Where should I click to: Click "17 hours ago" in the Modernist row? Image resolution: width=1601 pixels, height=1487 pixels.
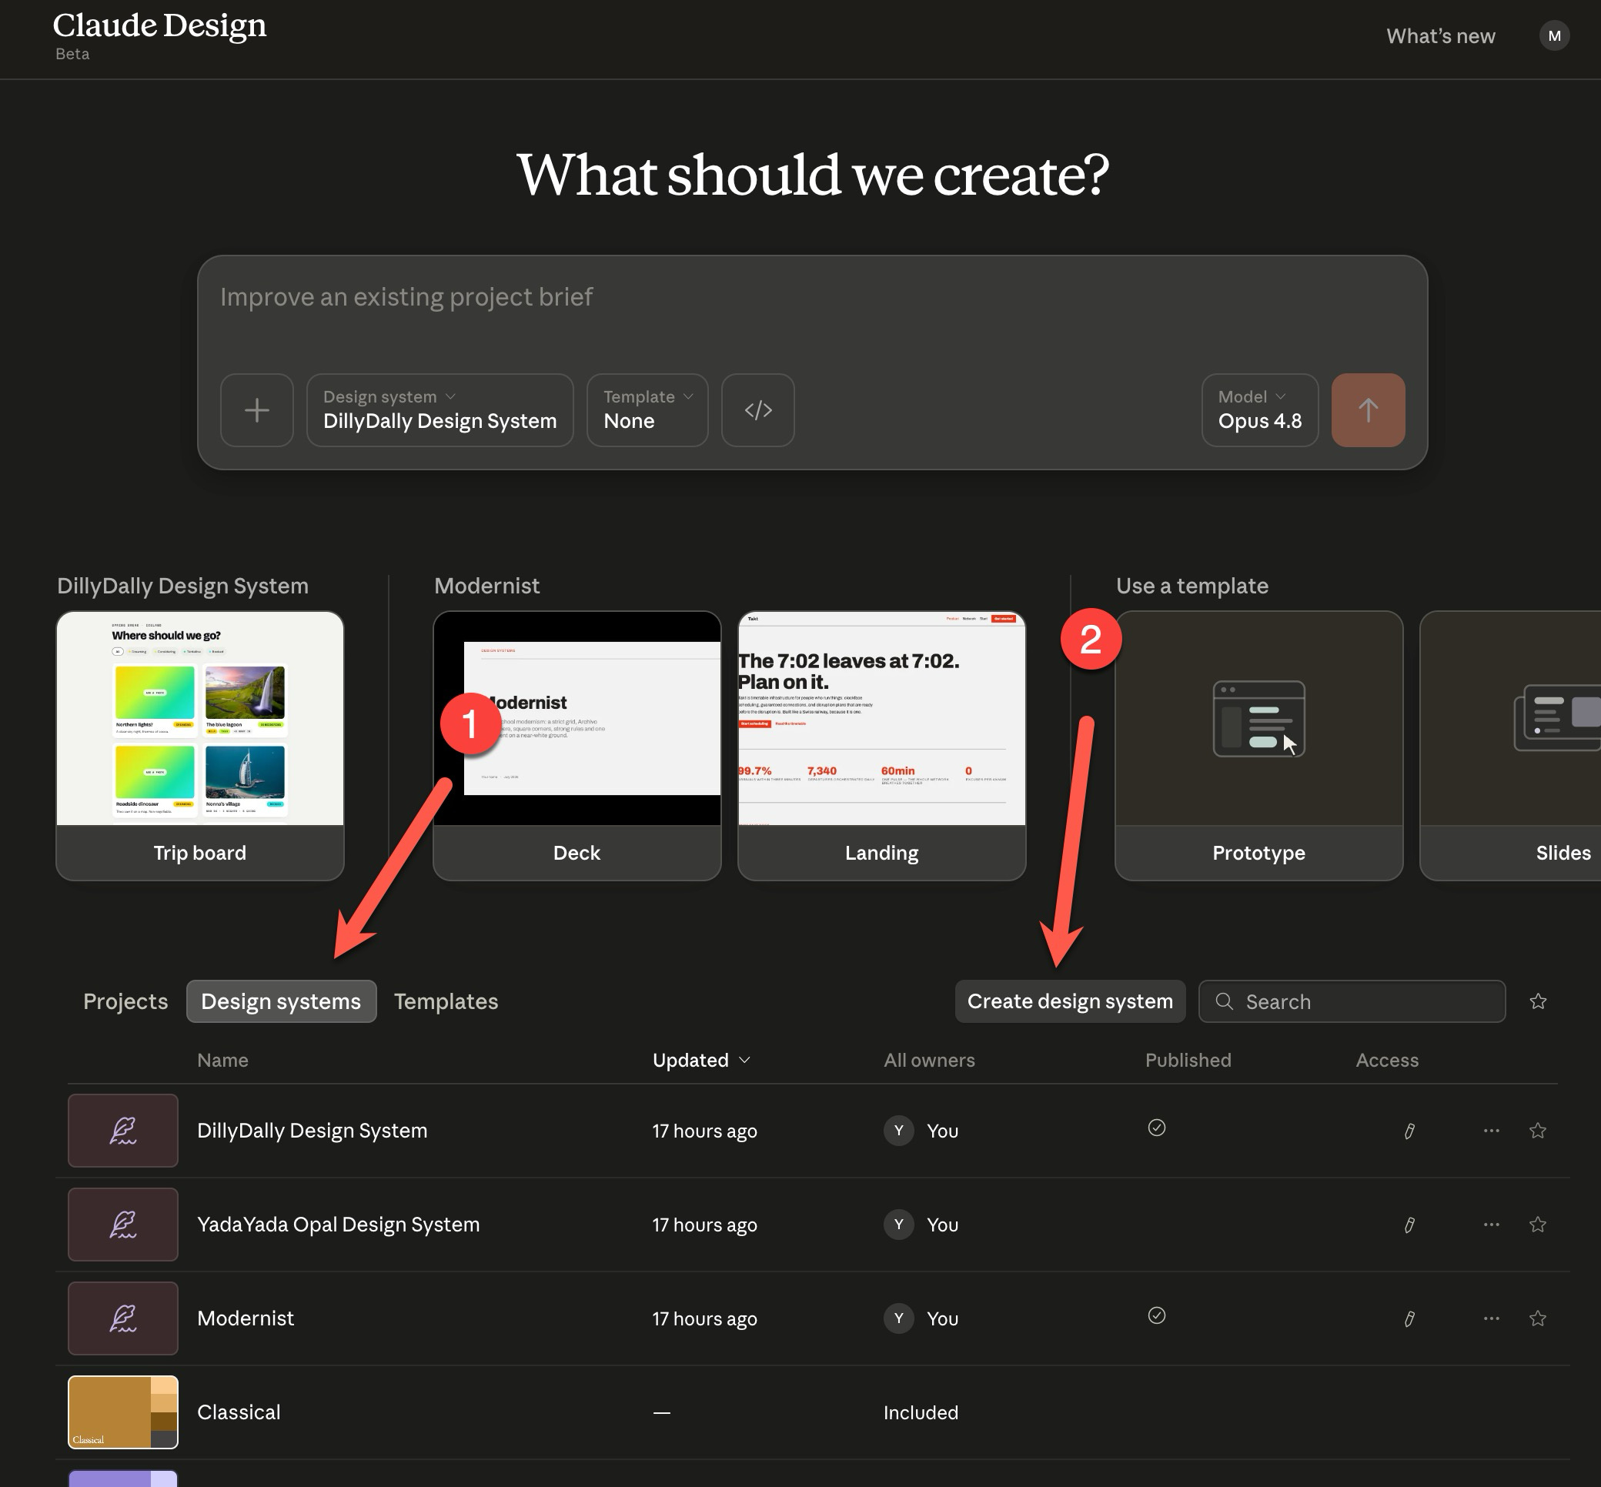tap(705, 1320)
